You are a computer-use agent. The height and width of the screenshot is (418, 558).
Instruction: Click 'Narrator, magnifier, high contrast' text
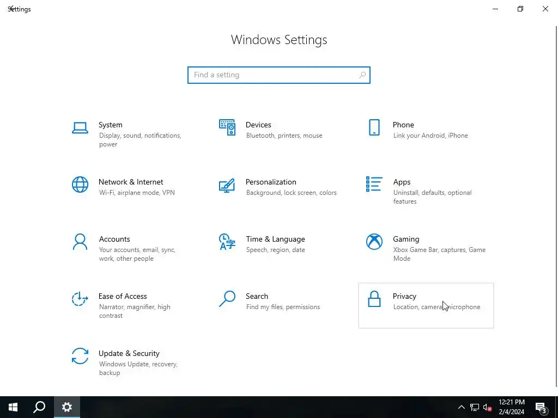[x=135, y=311]
